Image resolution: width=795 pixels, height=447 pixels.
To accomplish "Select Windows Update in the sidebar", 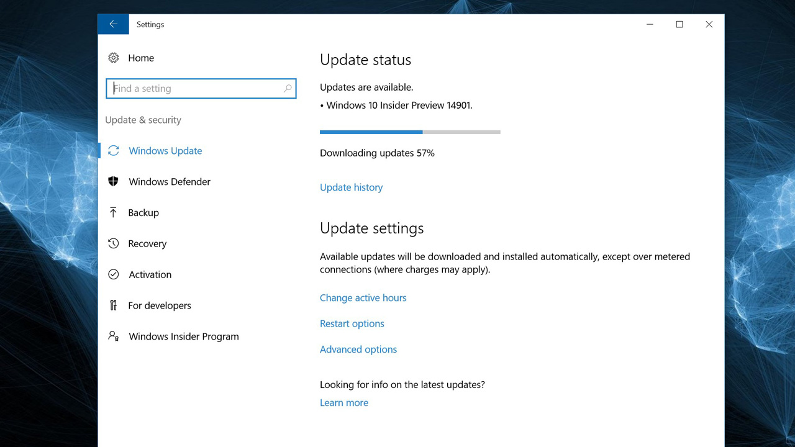I will click(165, 151).
